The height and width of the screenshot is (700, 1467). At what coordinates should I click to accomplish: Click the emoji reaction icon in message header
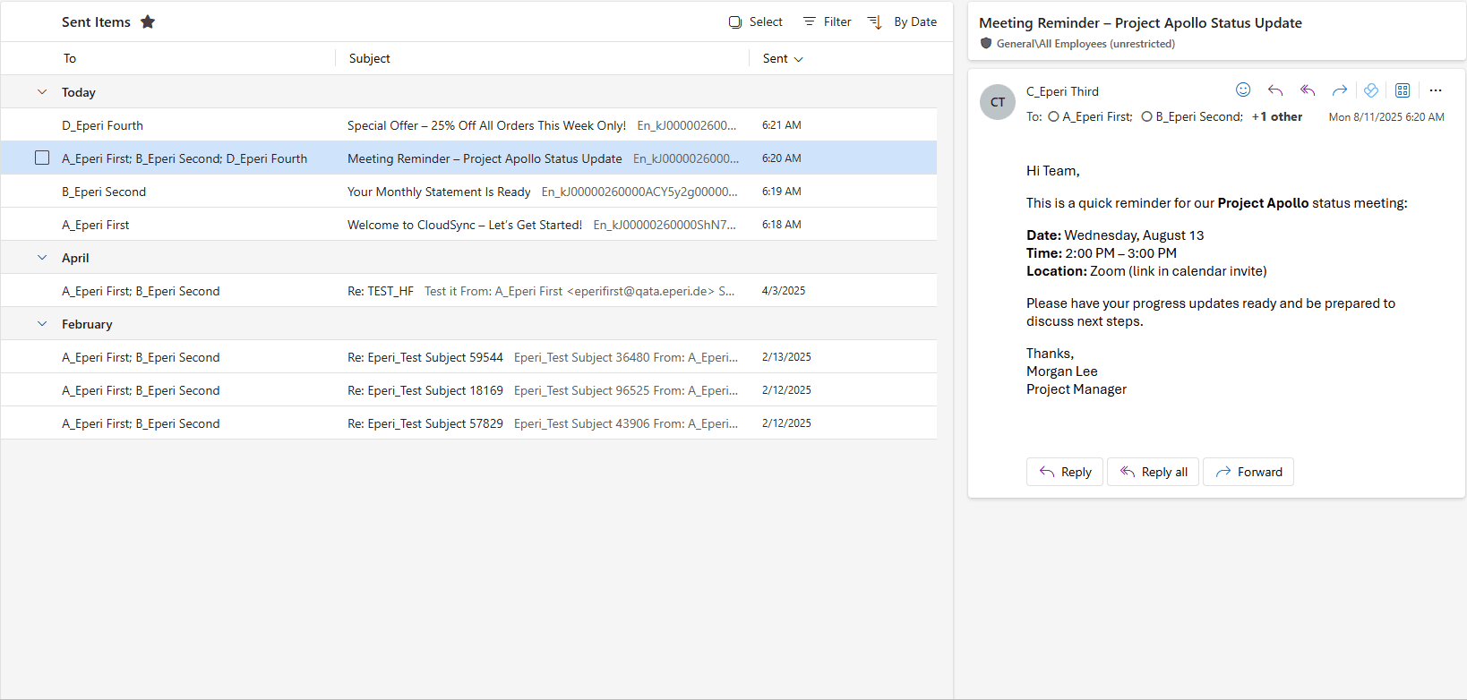tap(1243, 90)
